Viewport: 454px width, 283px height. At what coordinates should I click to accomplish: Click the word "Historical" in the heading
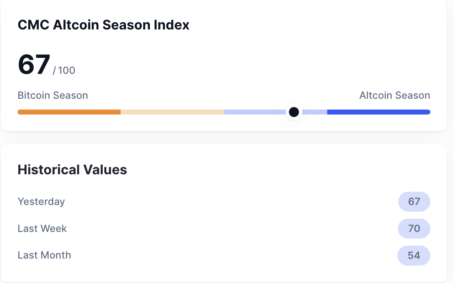tap(49, 170)
